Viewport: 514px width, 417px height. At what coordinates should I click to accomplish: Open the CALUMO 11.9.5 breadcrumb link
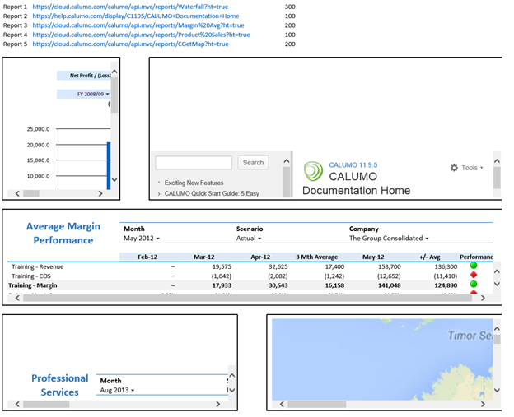[353, 165]
